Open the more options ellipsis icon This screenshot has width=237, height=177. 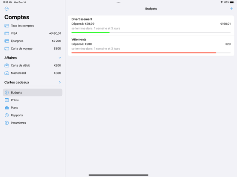pyautogui.click(x=6, y=9)
